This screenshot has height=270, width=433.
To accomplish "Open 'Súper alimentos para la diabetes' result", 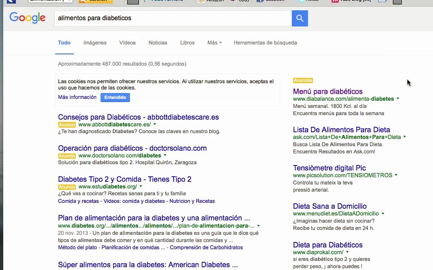I will [148, 265].
